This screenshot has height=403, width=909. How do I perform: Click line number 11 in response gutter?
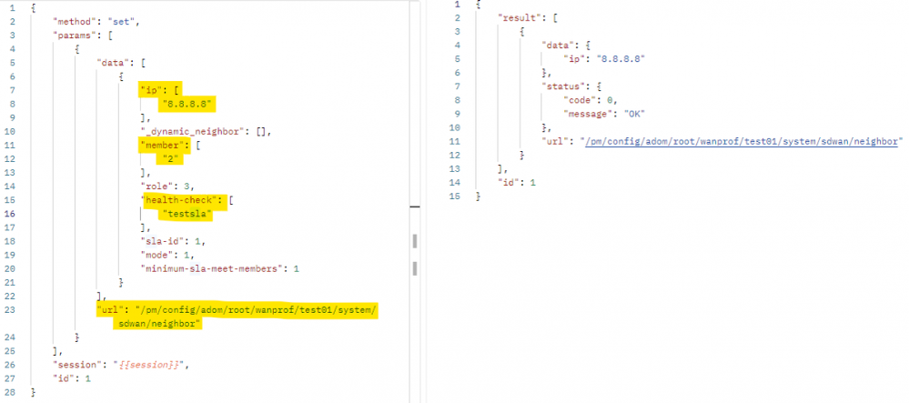(456, 141)
